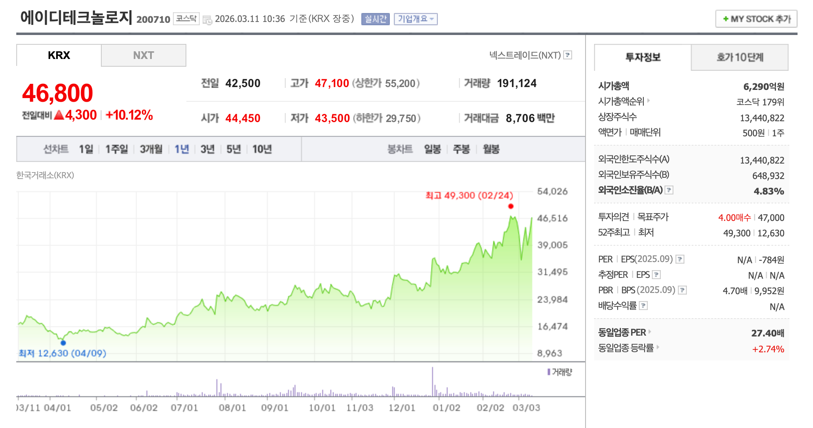Screen dimensions: 813x428
Task: Click the MY STOCK 추가 button
Action: [x=756, y=19]
